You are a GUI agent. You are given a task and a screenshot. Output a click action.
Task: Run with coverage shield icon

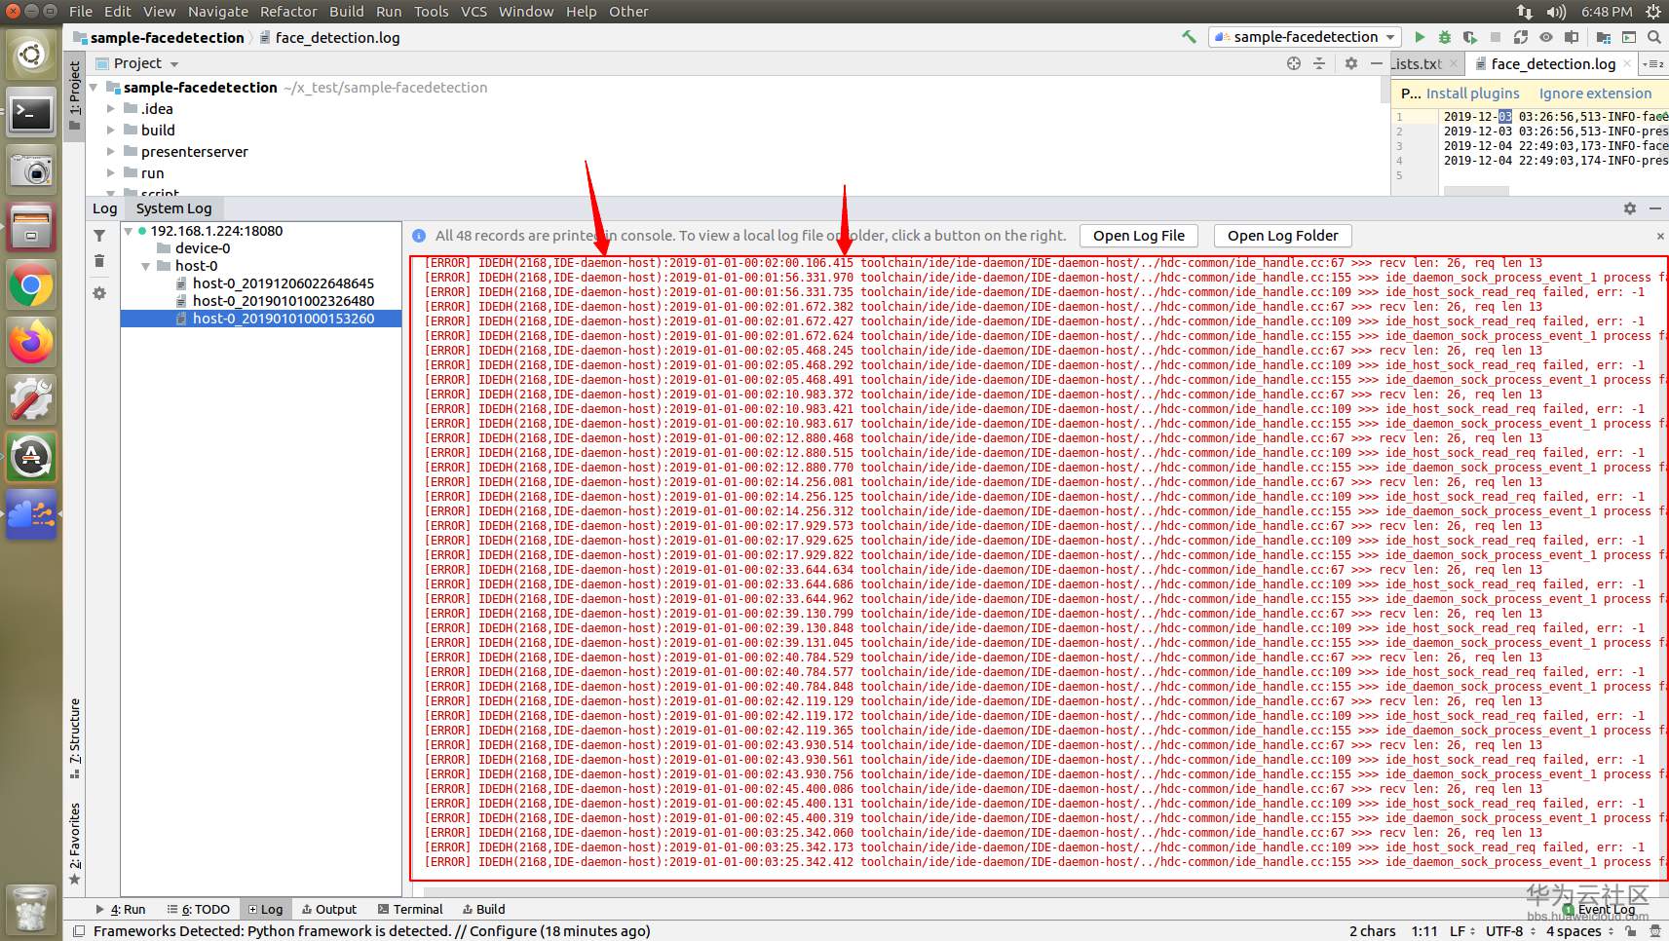[1469, 37]
